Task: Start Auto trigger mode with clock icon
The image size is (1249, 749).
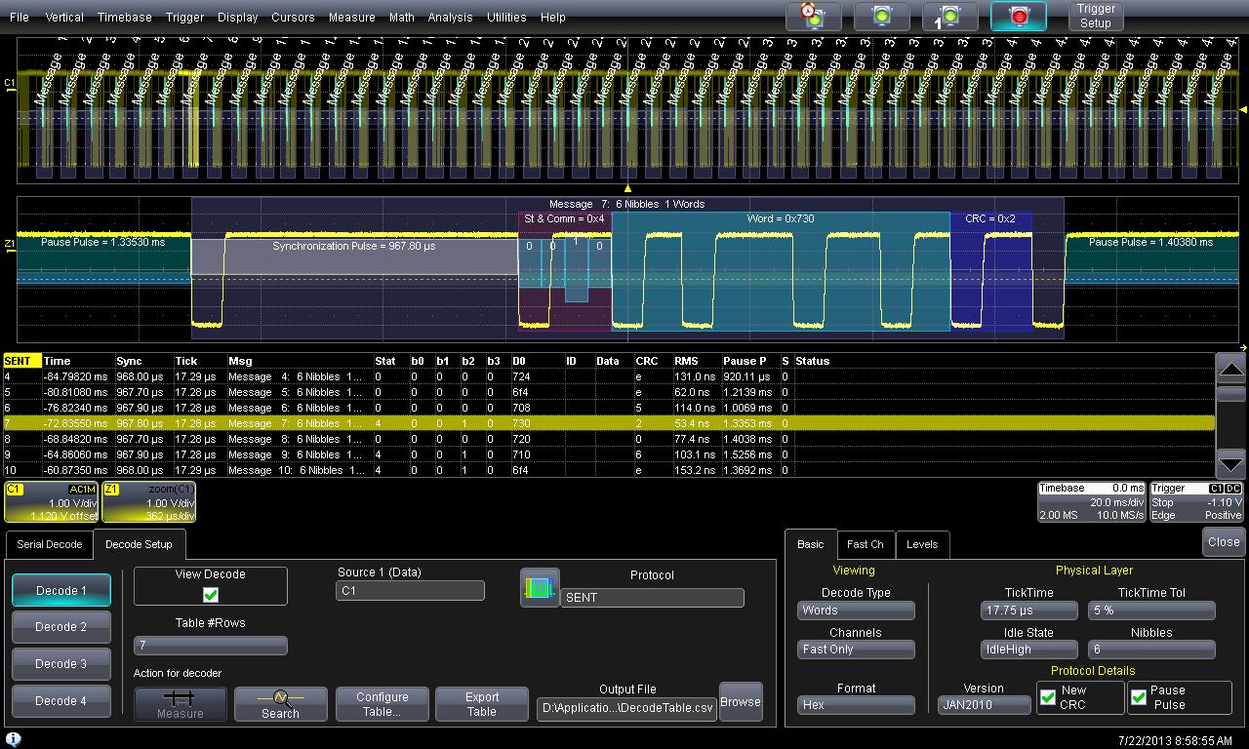Action: [813, 17]
